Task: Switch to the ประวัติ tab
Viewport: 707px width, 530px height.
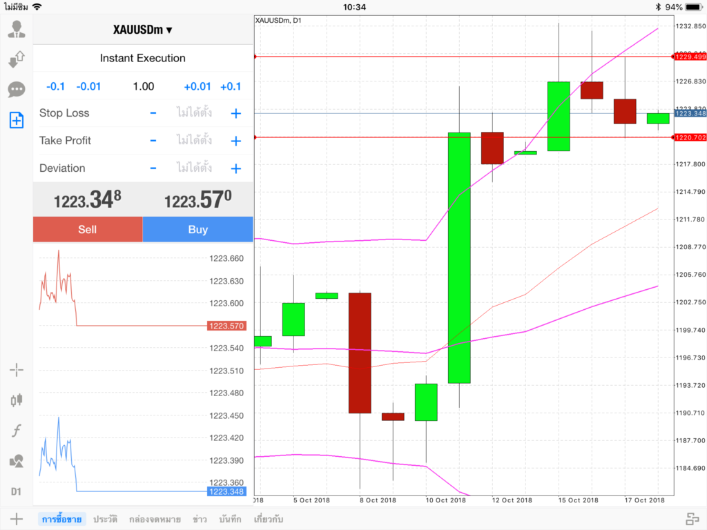Action: pos(105,519)
